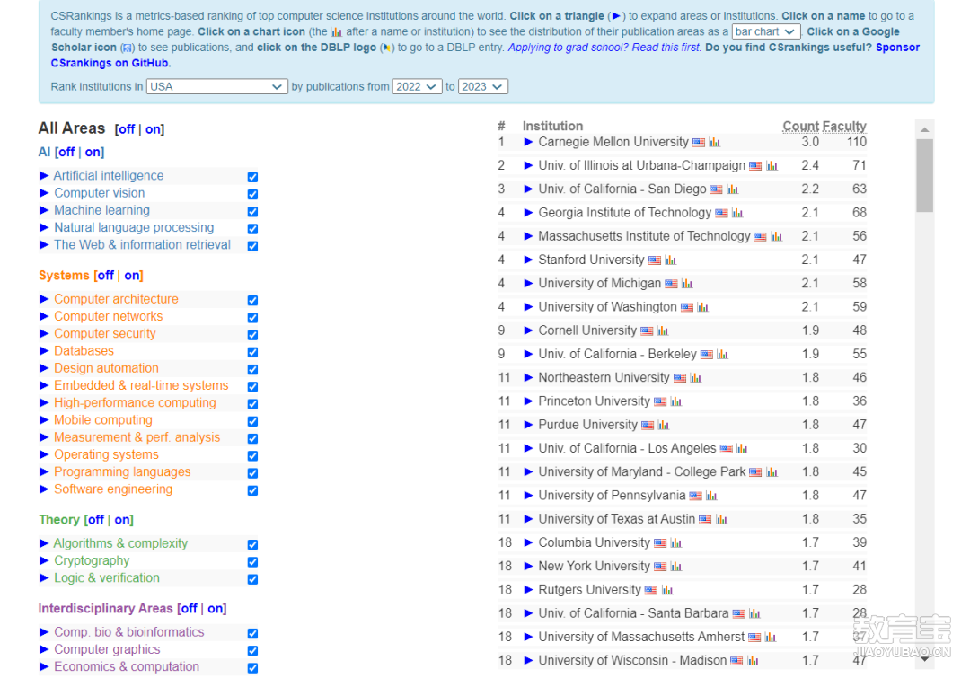This screenshot has height=678, width=970.
Task: Open the chart icon for Univ. of California - Los Angeles
Action: [743, 448]
